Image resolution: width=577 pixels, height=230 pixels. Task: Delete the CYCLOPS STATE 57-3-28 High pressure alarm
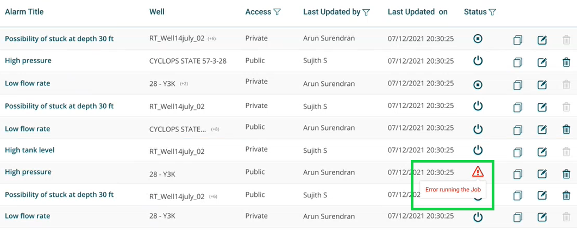566,62
